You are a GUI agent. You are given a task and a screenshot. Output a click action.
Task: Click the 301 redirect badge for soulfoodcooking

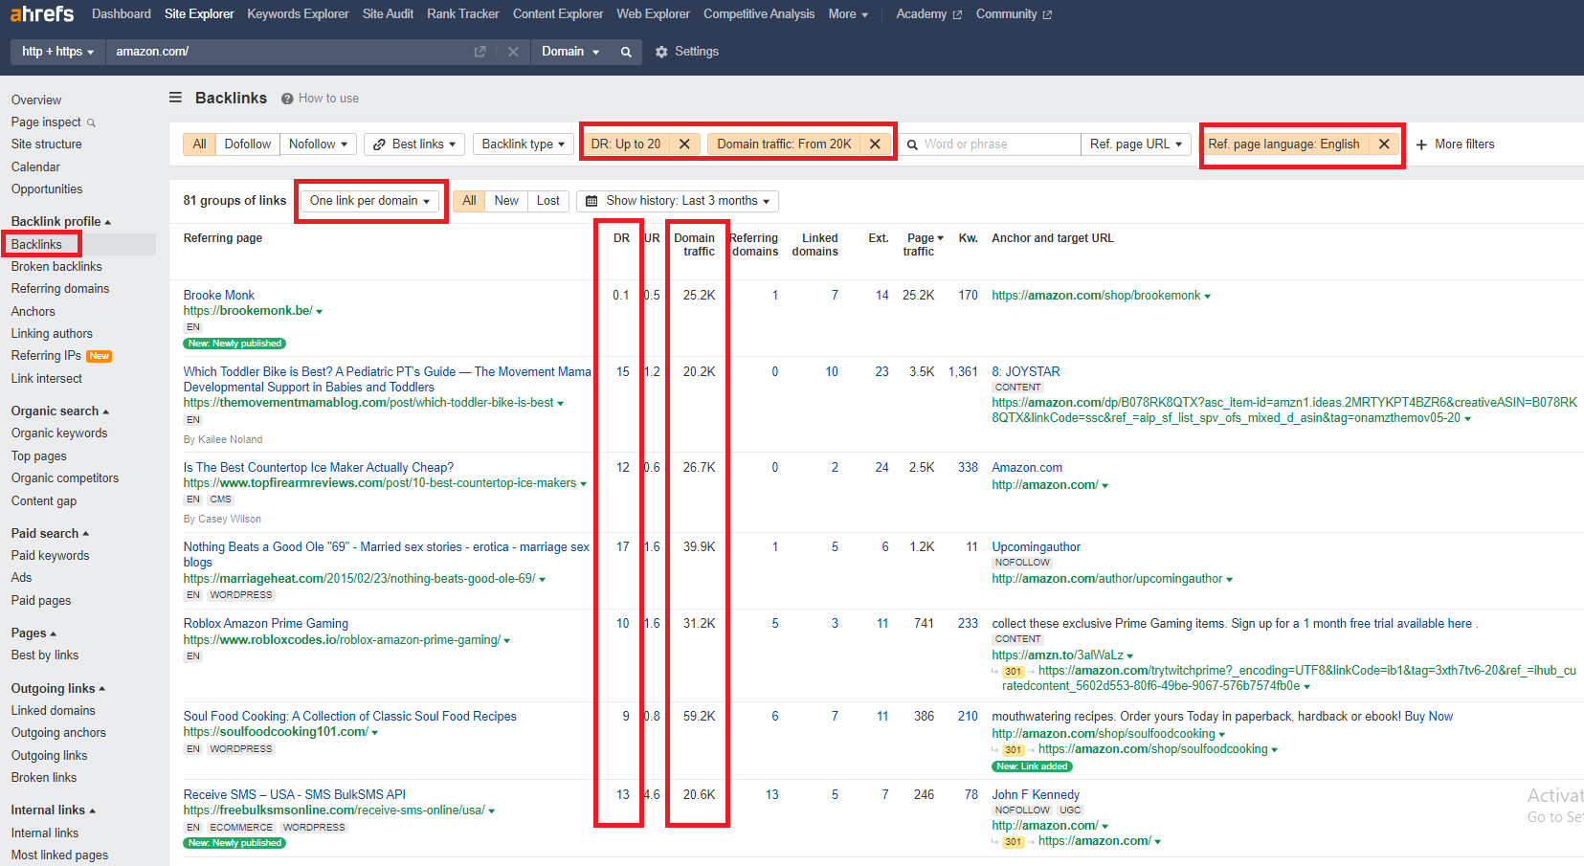pyautogui.click(x=1014, y=750)
